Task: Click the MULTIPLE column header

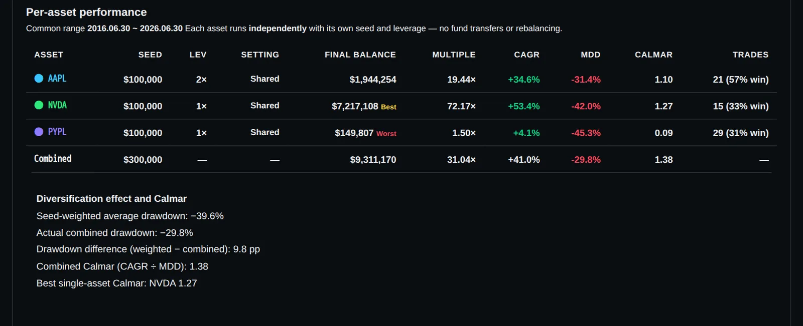Action: [454, 55]
